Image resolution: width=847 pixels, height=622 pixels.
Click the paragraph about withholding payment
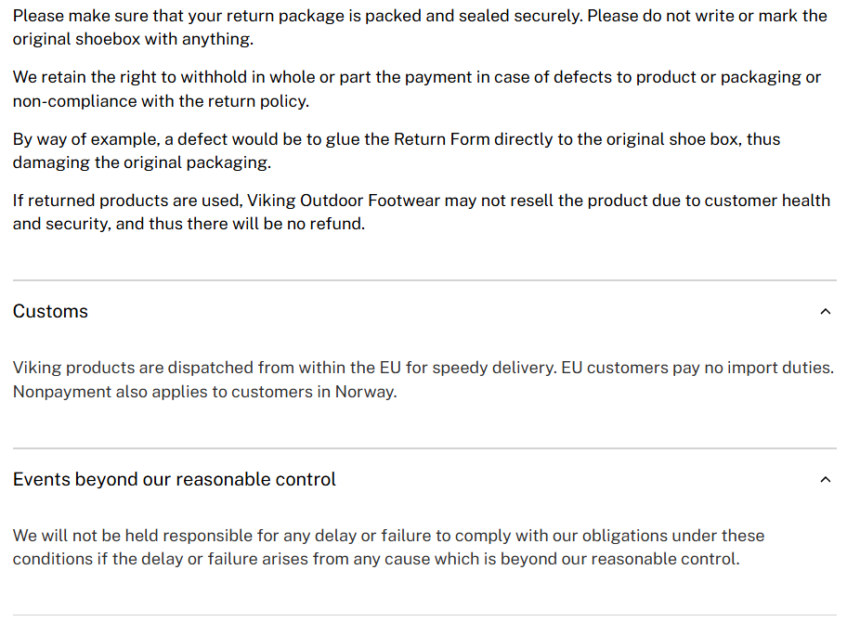[x=416, y=89]
